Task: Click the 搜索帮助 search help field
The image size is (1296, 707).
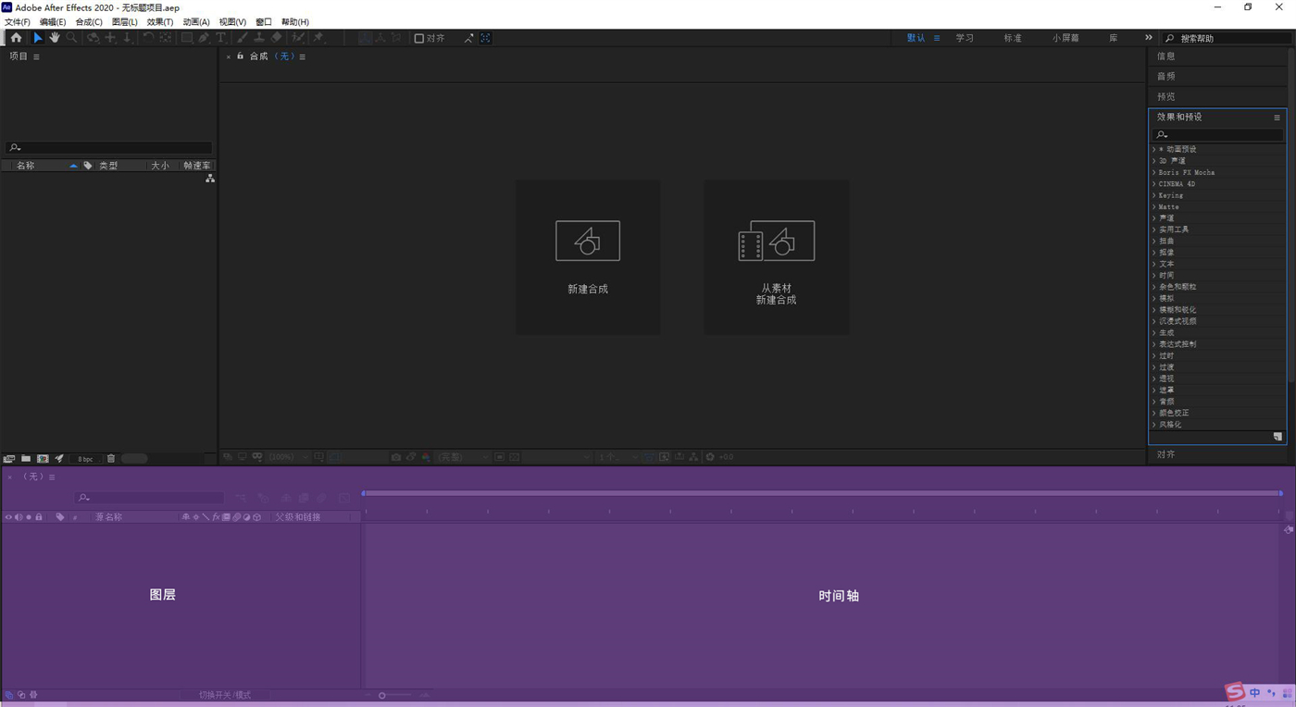Action: (x=1227, y=38)
